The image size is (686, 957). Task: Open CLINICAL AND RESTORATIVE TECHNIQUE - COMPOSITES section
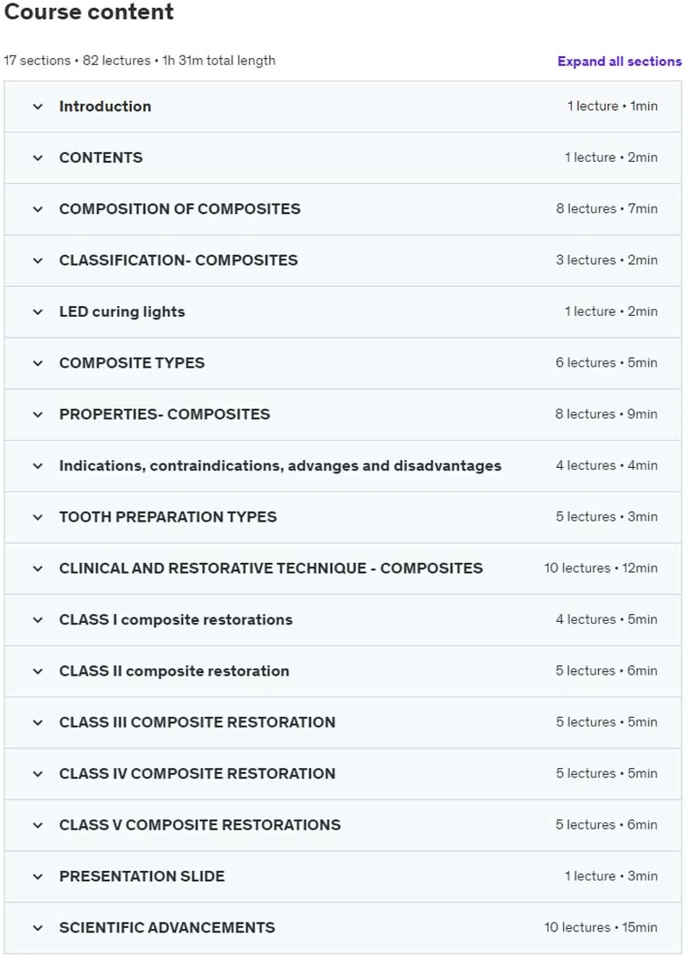[343, 568]
